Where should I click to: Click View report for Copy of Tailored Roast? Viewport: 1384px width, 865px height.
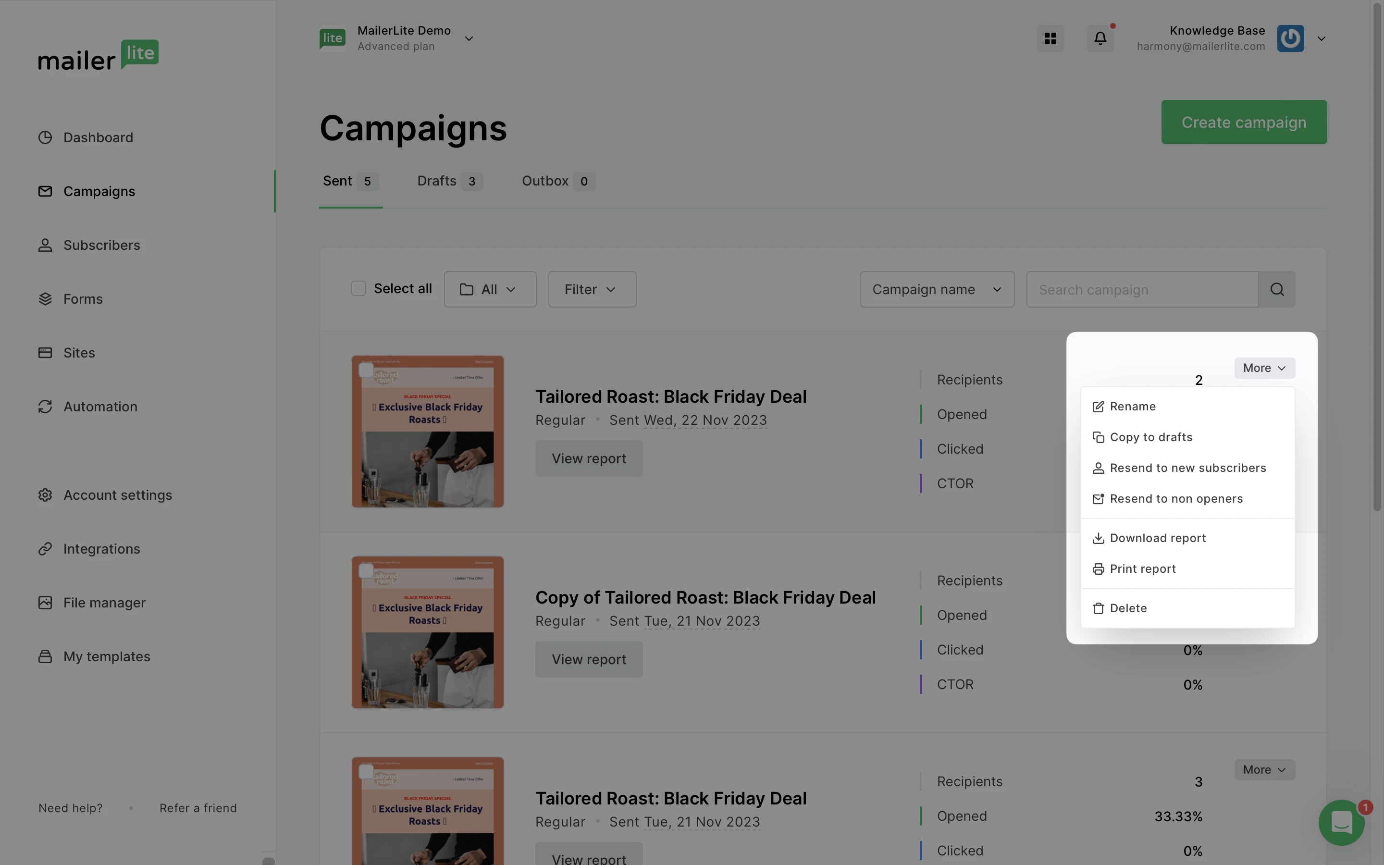[589, 660]
